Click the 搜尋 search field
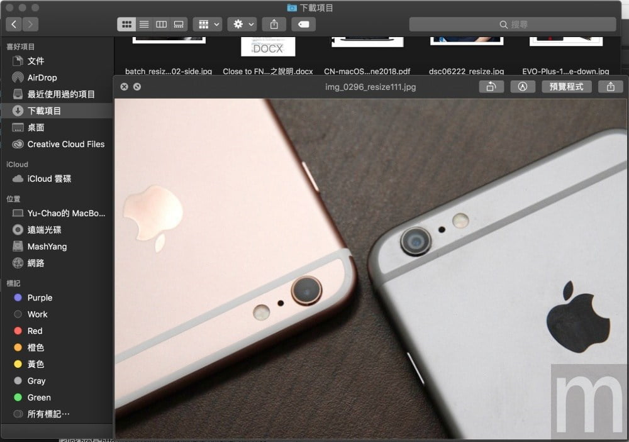 [x=513, y=25]
